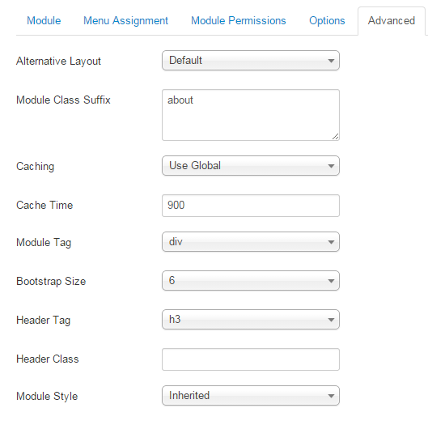Viewport: 428px width, 425px height.
Task: Click the Module Tag dropdown arrow
Action: click(x=331, y=242)
